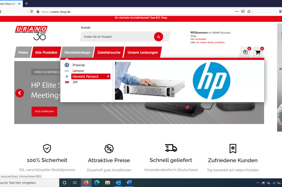The width and height of the screenshot is (282, 187).
Task: Go to the Home navigation tab
Action: point(23,52)
